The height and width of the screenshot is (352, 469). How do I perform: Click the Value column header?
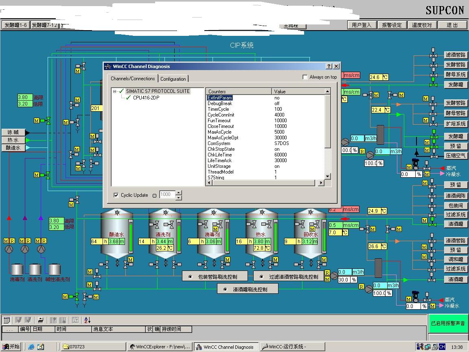pyautogui.click(x=298, y=91)
